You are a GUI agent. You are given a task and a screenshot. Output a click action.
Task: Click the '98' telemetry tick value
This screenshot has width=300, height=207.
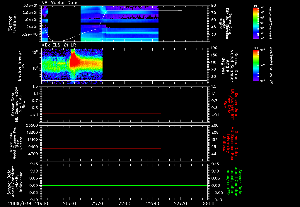[214, 147]
